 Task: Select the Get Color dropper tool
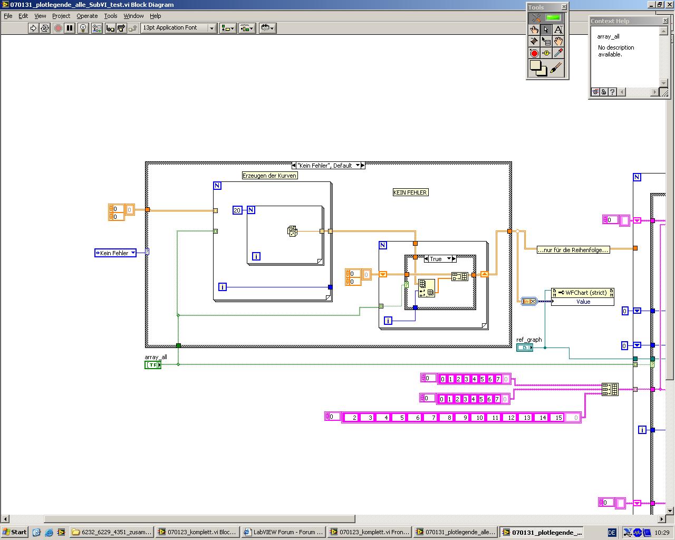tap(558, 53)
